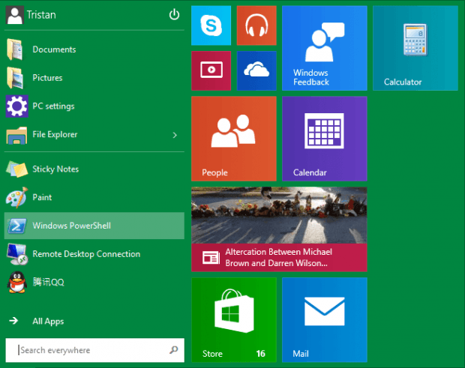The height and width of the screenshot is (368, 465).
Task: Open the Store tile
Action: click(x=234, y=319)
